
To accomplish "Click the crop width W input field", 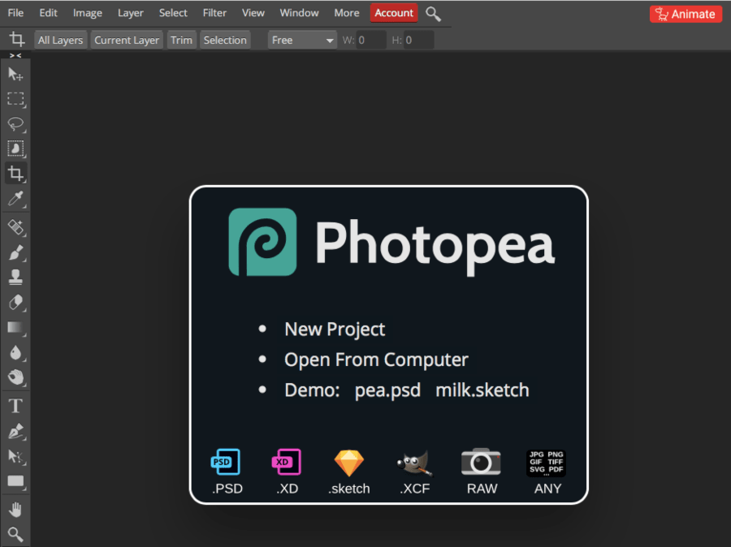I will coord(371,40).
